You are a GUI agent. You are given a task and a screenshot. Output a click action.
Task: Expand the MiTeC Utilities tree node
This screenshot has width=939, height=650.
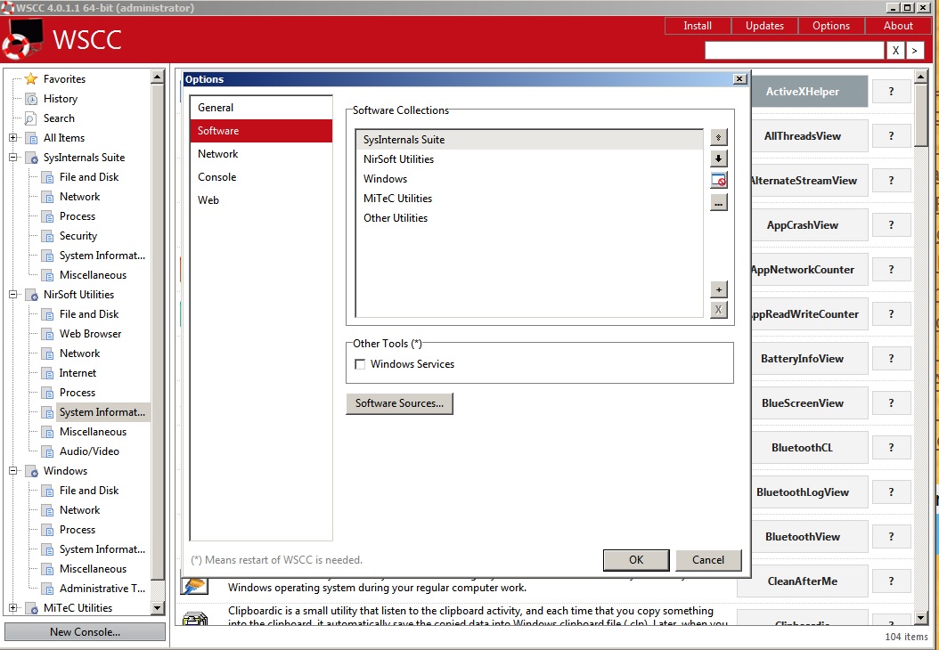(13, 608)
